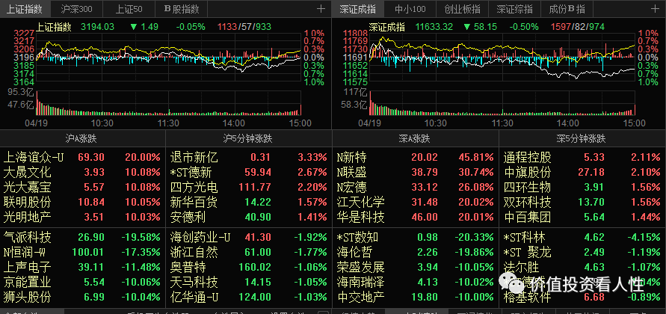Click the 深A涨跌 column header
Image resolution: width=666 pixels, height=314 pixels.
[x=414, y=138]
